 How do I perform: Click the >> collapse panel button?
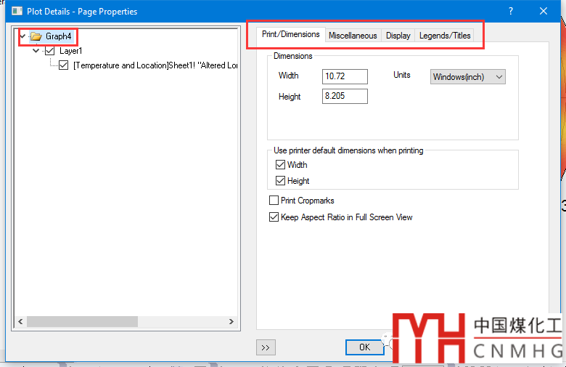tap(266, 347)
